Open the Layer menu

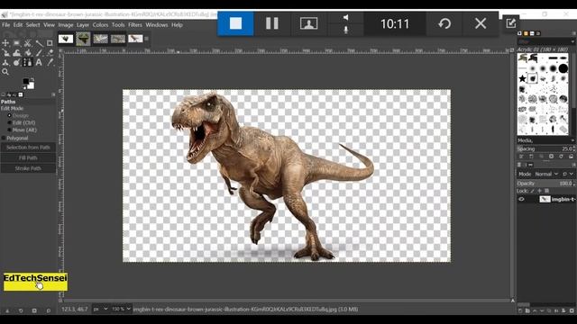[83, 25]
